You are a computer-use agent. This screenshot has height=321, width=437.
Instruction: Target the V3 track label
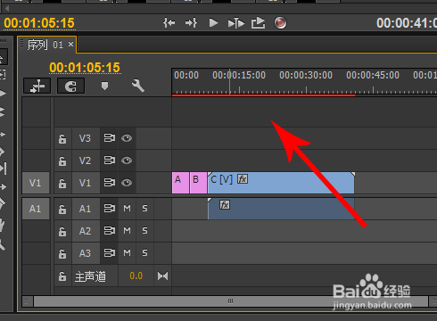pyautogui.click(x=85, y=138)
